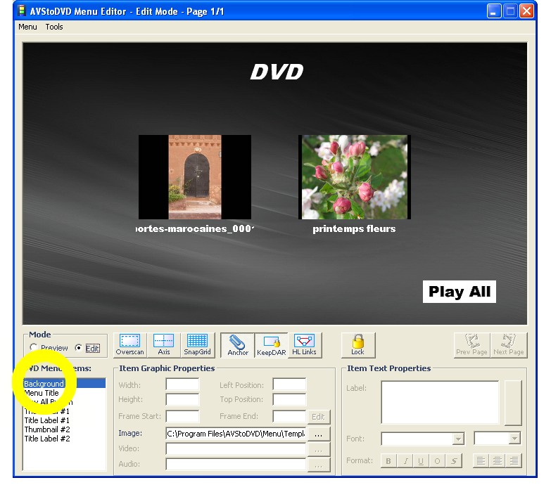Image resolution: width=551 pixels, height=492 pixels.
Task: Click the printemps fleurs flower thumbnail
Action: pyautogui.click(x=354, y=177)
